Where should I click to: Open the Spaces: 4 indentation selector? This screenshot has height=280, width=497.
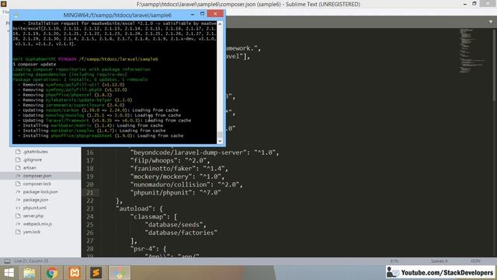[x=439, y=261]
